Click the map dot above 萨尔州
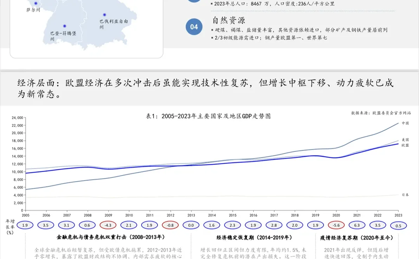The image size is (419, 259). (x=36, y=3)
